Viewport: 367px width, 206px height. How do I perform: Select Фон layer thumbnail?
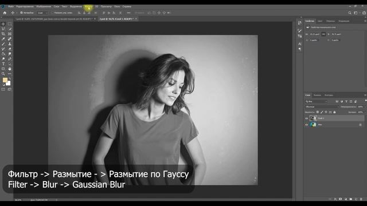point(313,125)
